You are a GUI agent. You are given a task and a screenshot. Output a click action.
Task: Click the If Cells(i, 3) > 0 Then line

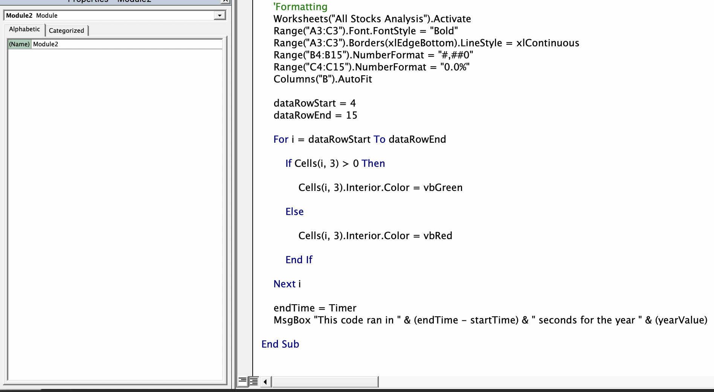point(335,163)
